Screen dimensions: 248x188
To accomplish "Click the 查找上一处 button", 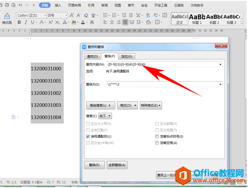I will (x=166, y=175).
